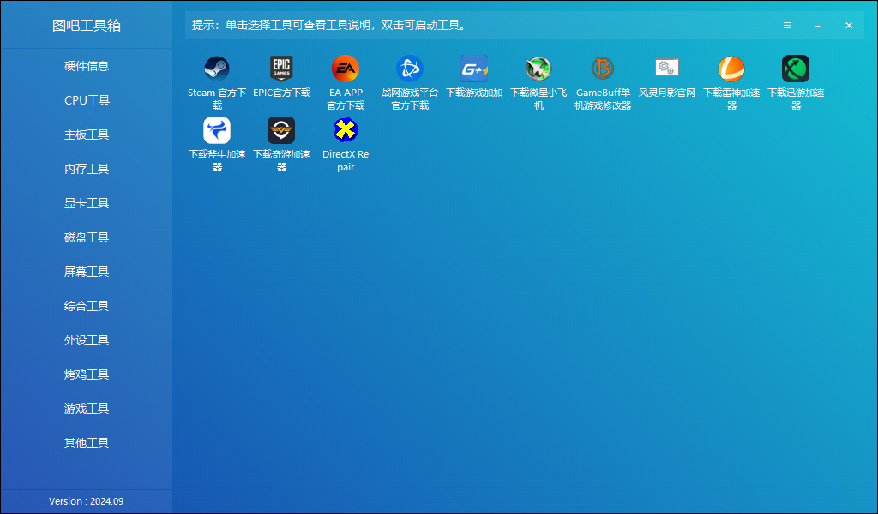This screenshot has height=514, width=878.
Task: Switch to 内存工具 category
Action: tap(87, 169)
